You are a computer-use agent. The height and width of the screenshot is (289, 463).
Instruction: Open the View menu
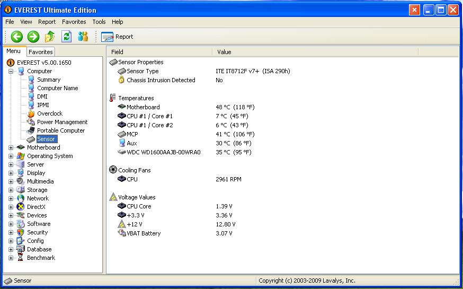click(x=26, y=22)
